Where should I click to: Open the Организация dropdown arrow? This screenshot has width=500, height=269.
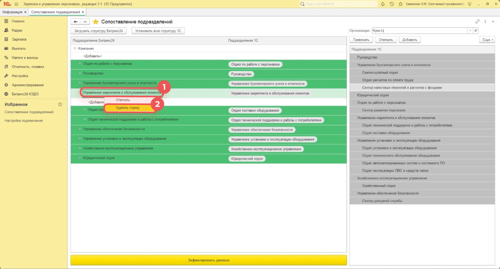470,31
